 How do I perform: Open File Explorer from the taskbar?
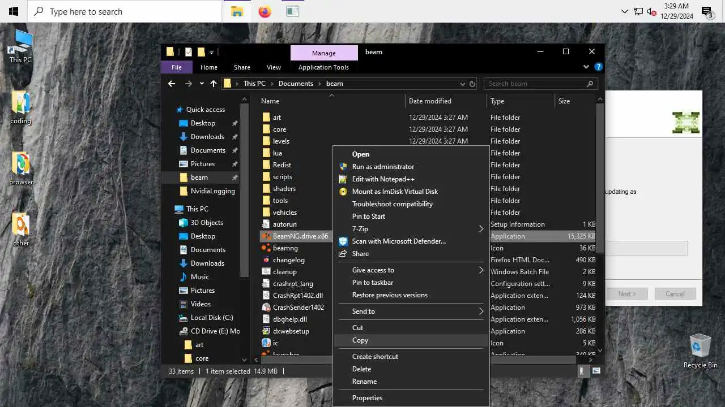tap(237, 11)
